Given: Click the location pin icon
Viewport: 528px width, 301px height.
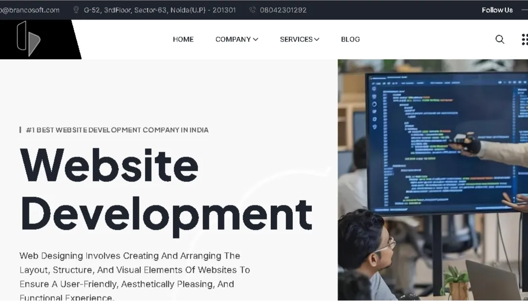Looking at the screenshot, I should click(76, 10).
